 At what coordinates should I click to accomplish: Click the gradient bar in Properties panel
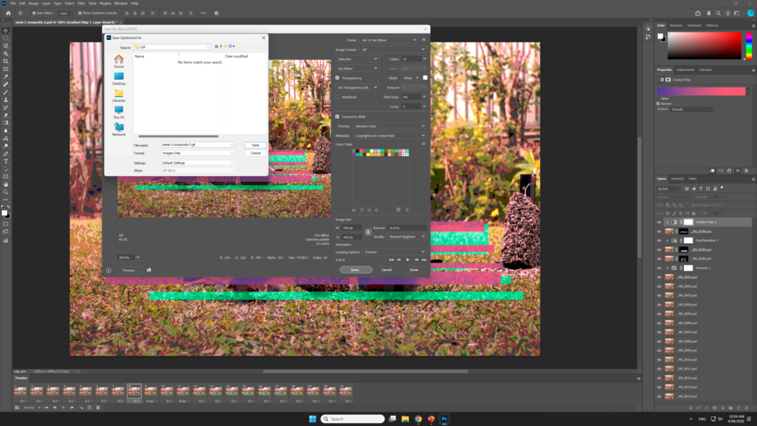pyautogui.click(x=701, y=91)
